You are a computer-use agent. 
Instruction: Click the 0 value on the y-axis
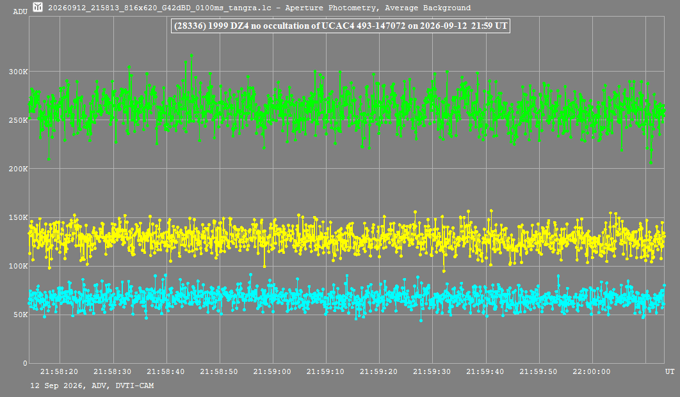[25, 364]
